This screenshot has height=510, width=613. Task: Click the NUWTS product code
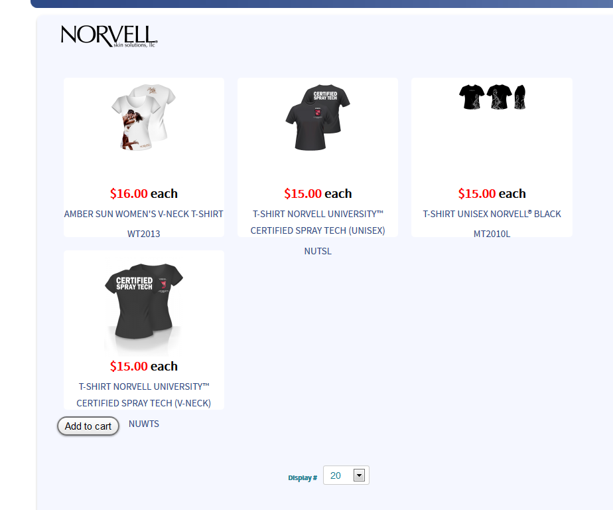143,424
